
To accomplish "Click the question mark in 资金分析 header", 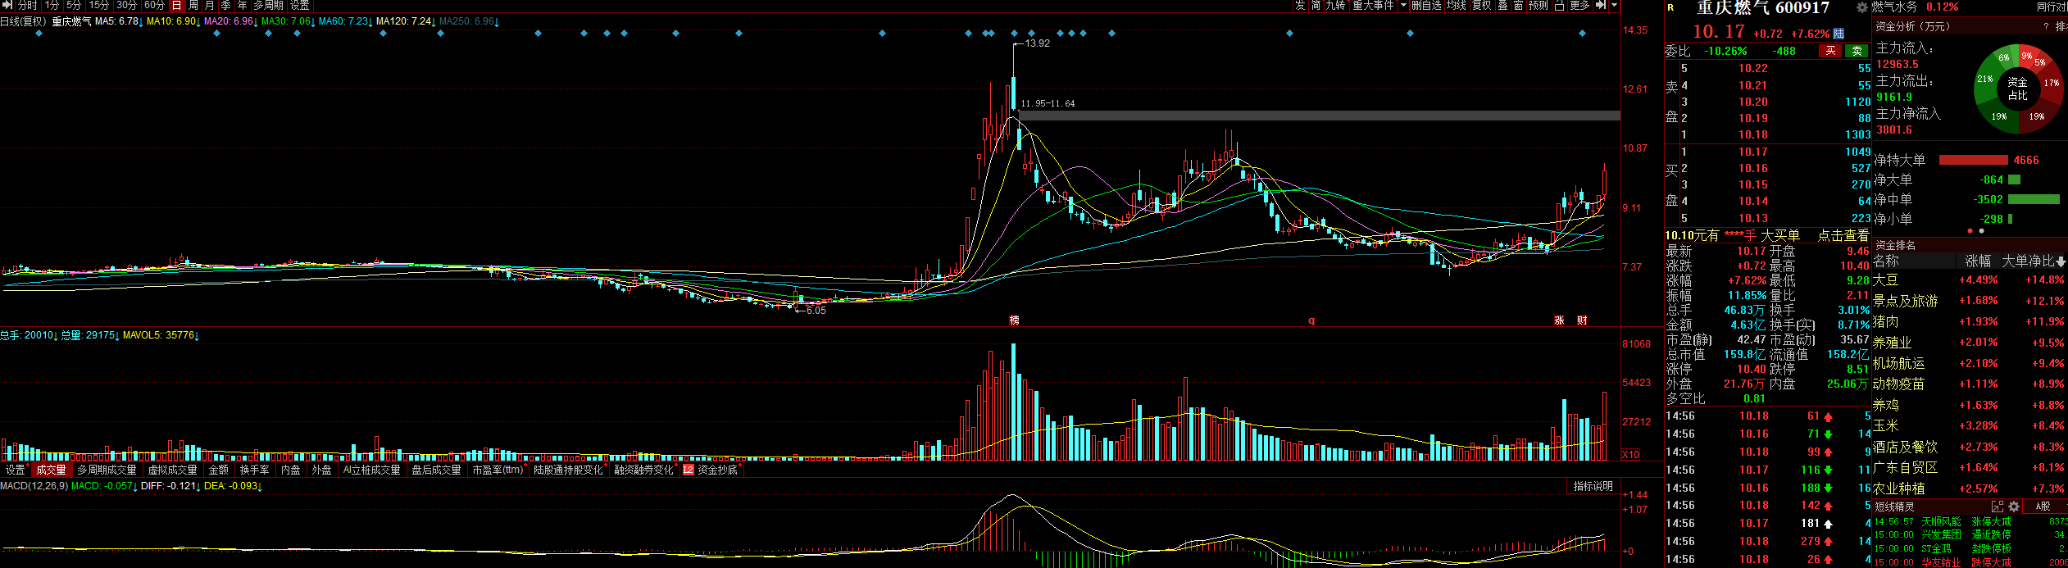I will [2046, 26].
